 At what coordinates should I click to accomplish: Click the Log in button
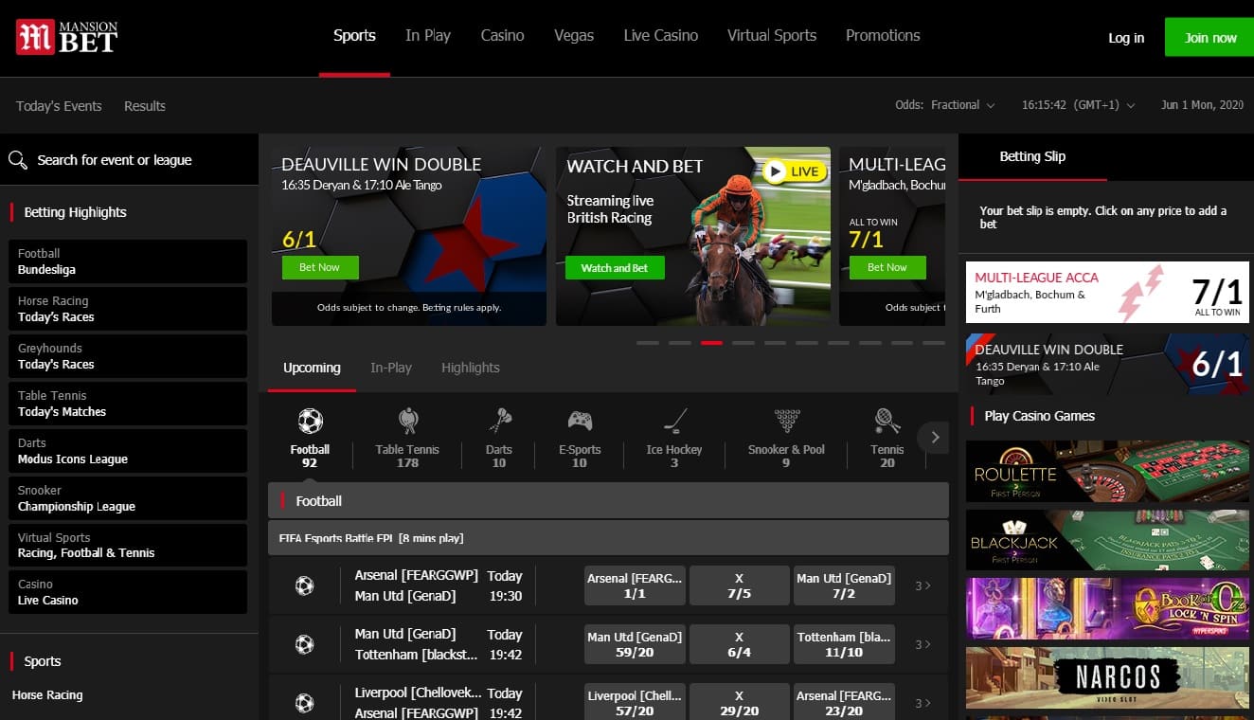coord(1126,38)
